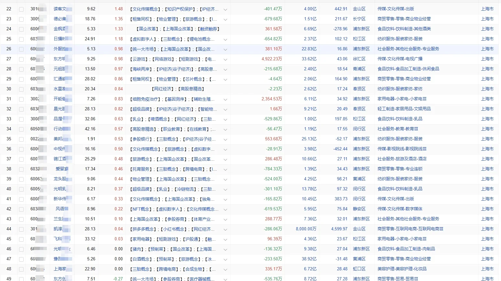Open the 上海市 link in row 48
The height and width of the screenshot is (281, 501).
[487, 269]
